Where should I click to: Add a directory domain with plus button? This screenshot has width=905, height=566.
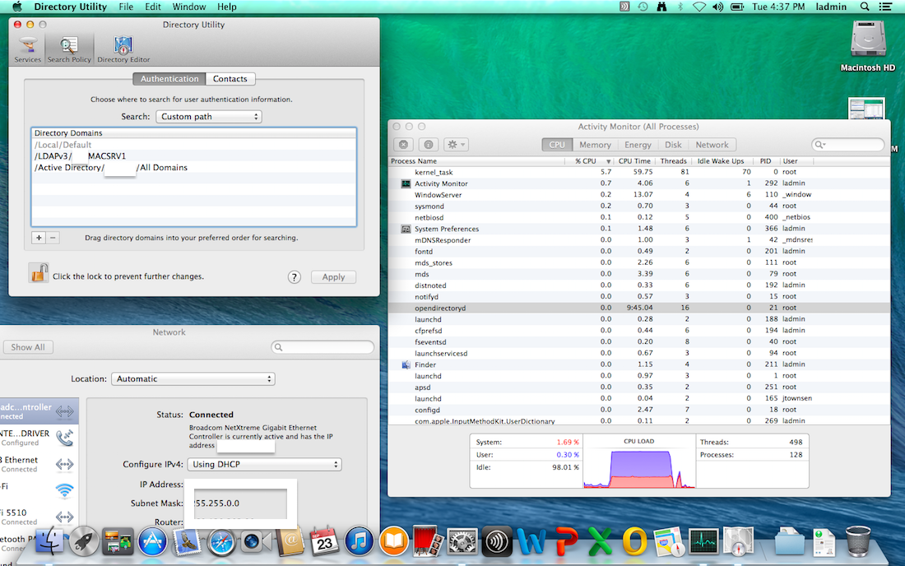(39, 238)
